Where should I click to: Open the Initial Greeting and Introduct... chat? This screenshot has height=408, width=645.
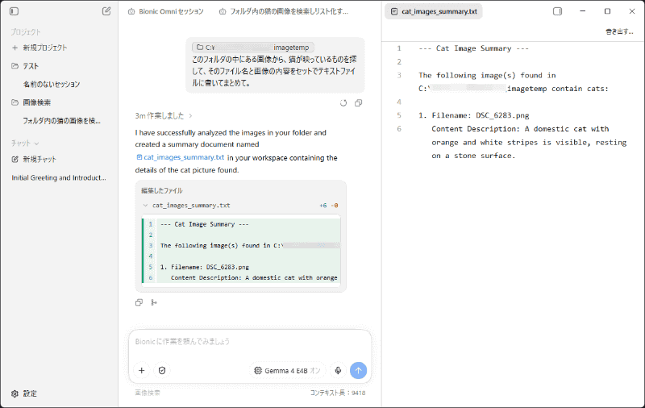[59, 177]
